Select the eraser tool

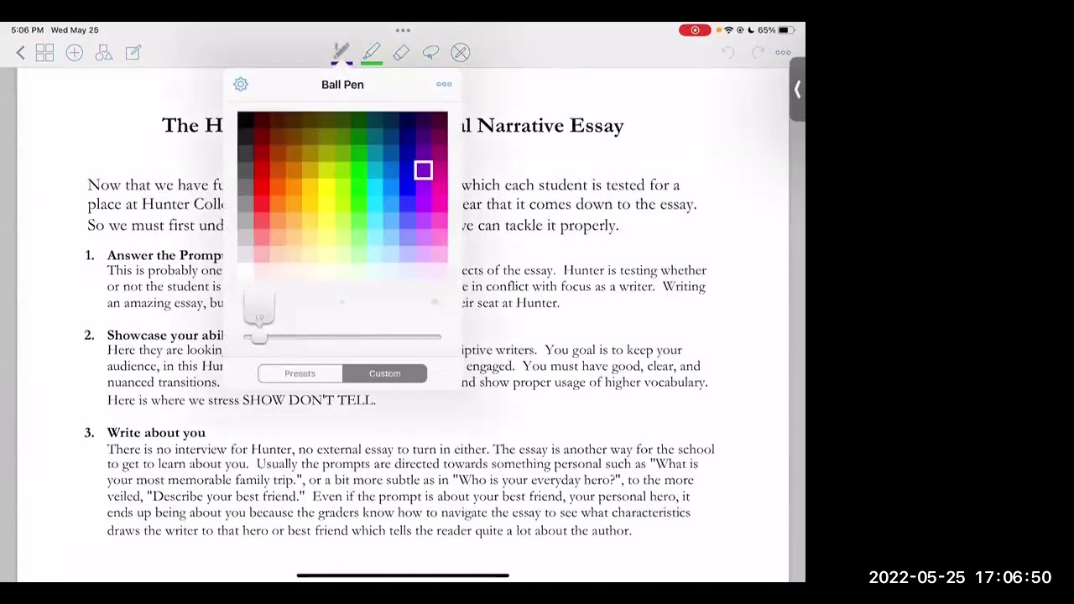click(x=401, y=53)
